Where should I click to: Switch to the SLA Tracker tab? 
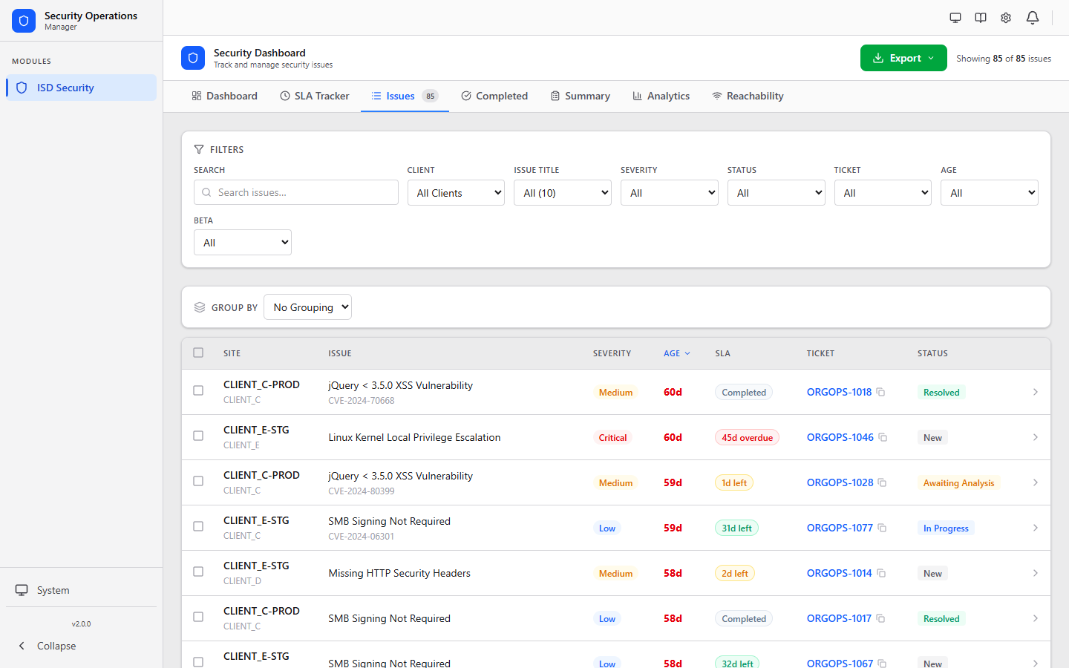315,96
